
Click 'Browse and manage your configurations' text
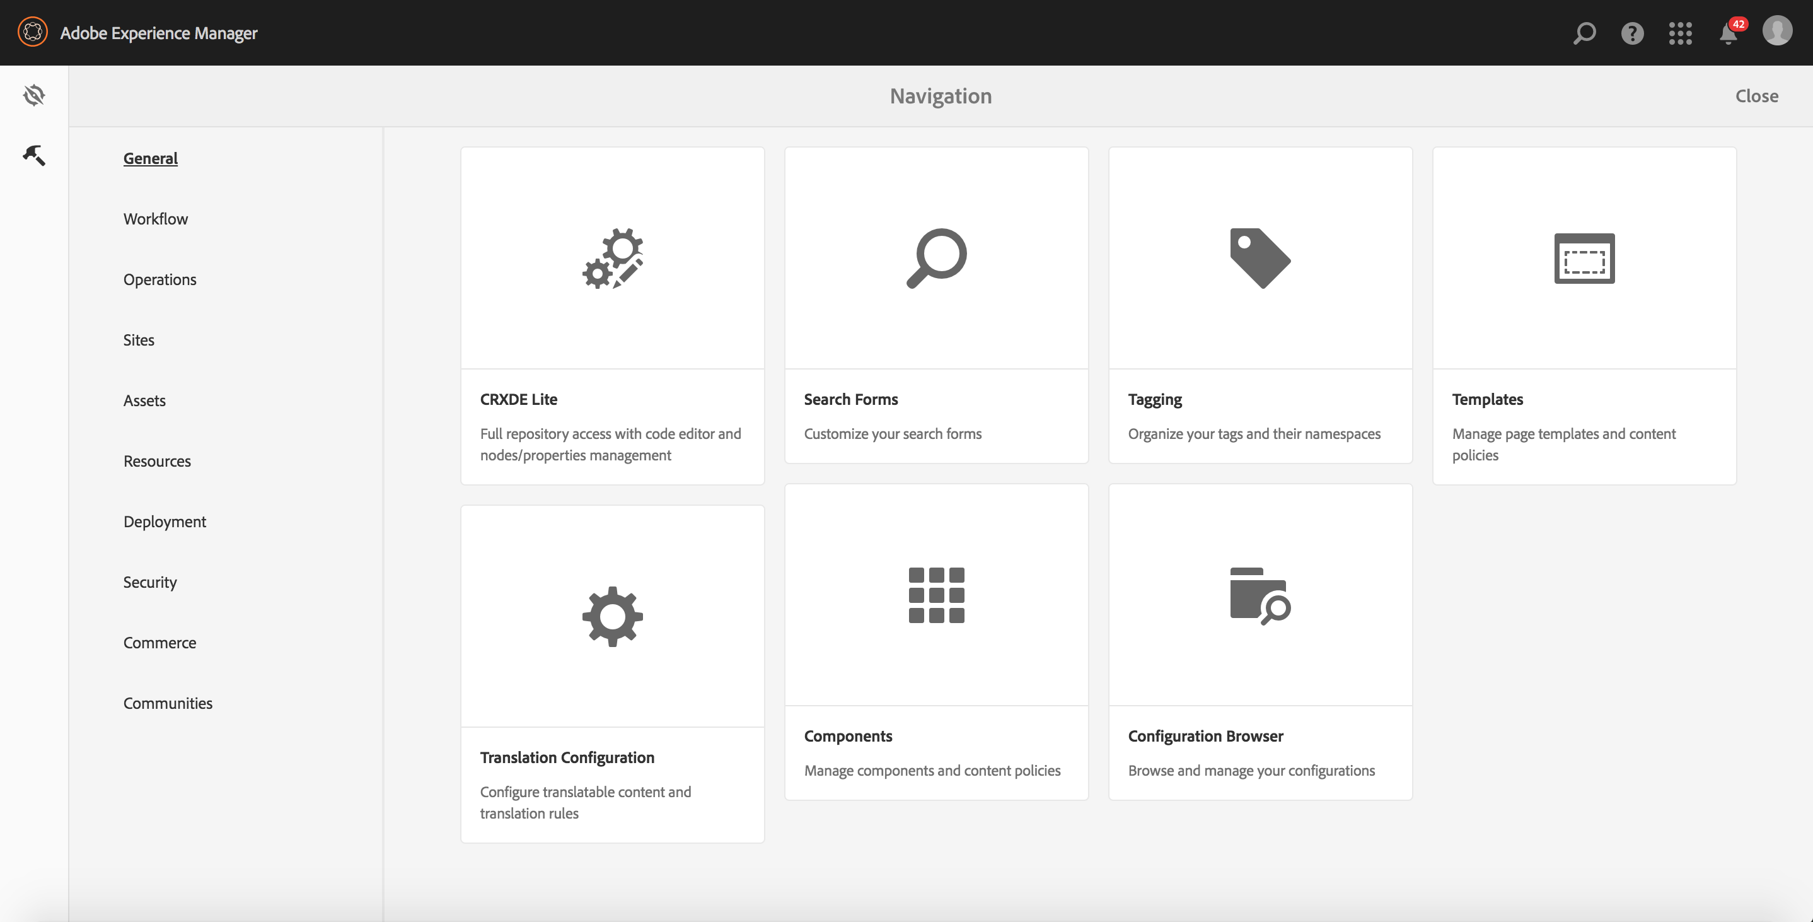1251,771
